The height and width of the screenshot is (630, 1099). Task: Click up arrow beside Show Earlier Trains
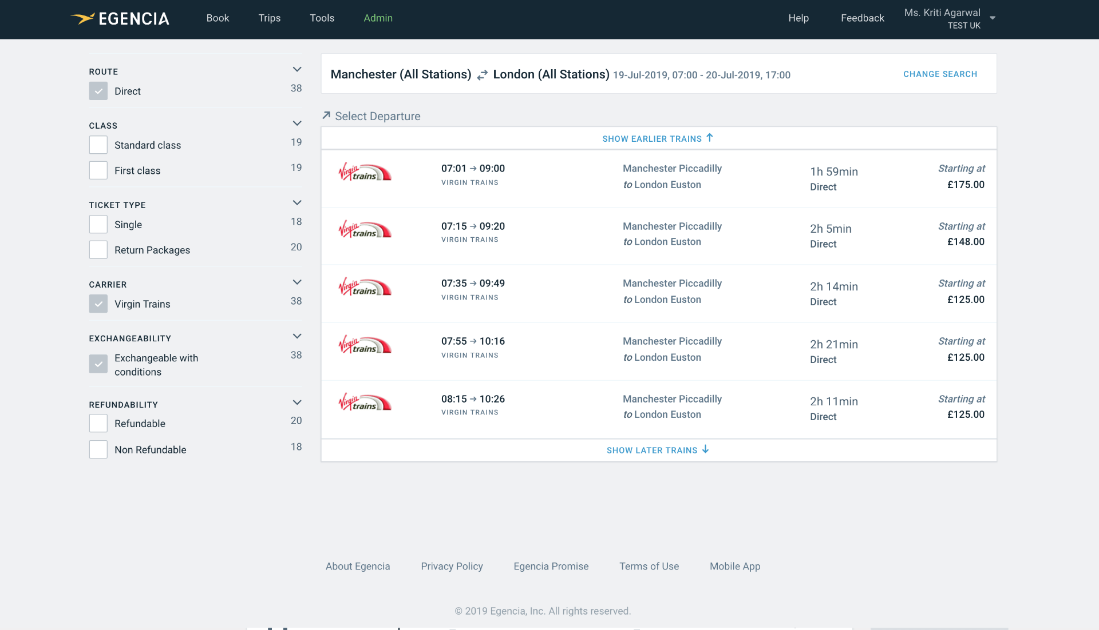click(710, 138)
